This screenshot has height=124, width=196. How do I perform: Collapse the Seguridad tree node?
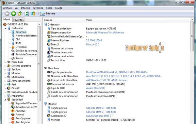click(5, 100)
